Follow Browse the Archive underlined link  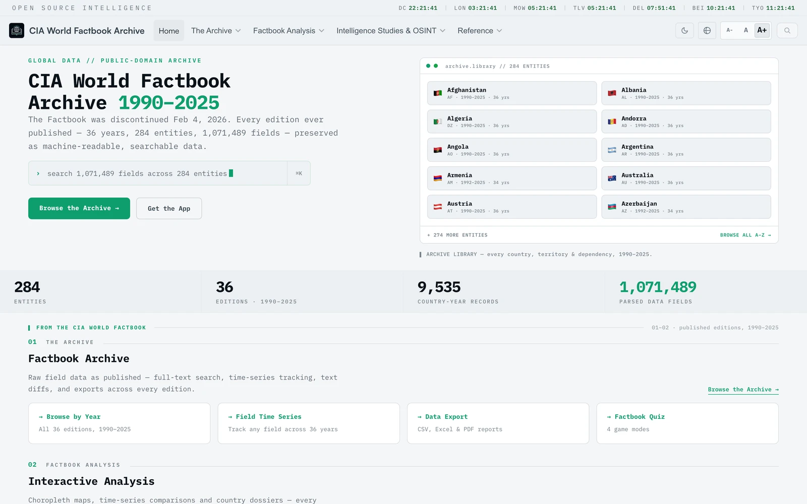743,390
